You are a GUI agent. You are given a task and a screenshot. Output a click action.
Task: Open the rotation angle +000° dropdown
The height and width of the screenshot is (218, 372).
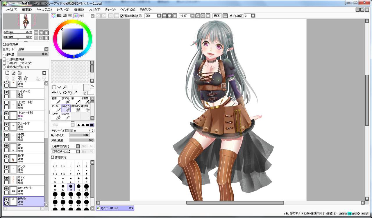pyautogui.click(x=192, y=16)
